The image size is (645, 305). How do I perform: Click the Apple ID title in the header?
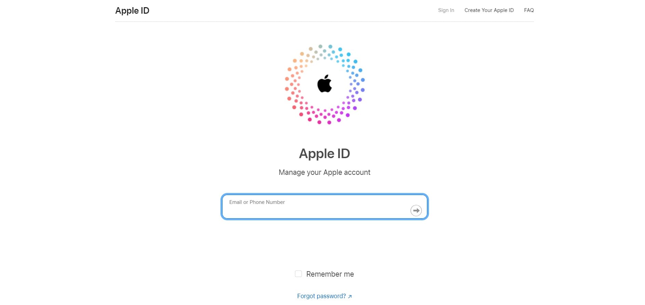(132, 11)
